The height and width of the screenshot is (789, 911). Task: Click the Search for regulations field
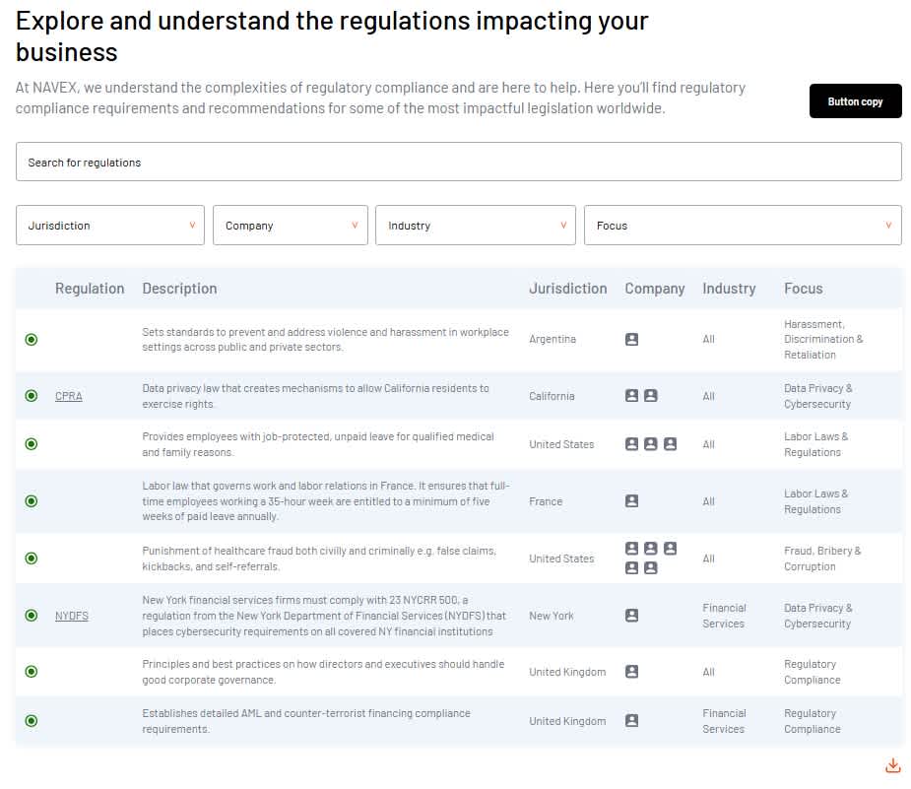click(458, 163)
